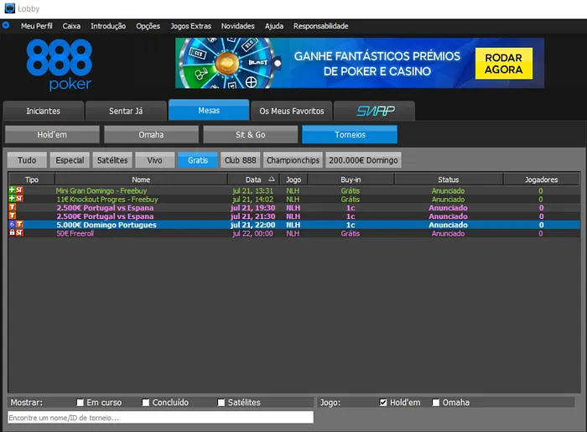Uncheck the Hold'em game checkbox
The width and height of the screenshot is (587, 432).
pos(383,403)
